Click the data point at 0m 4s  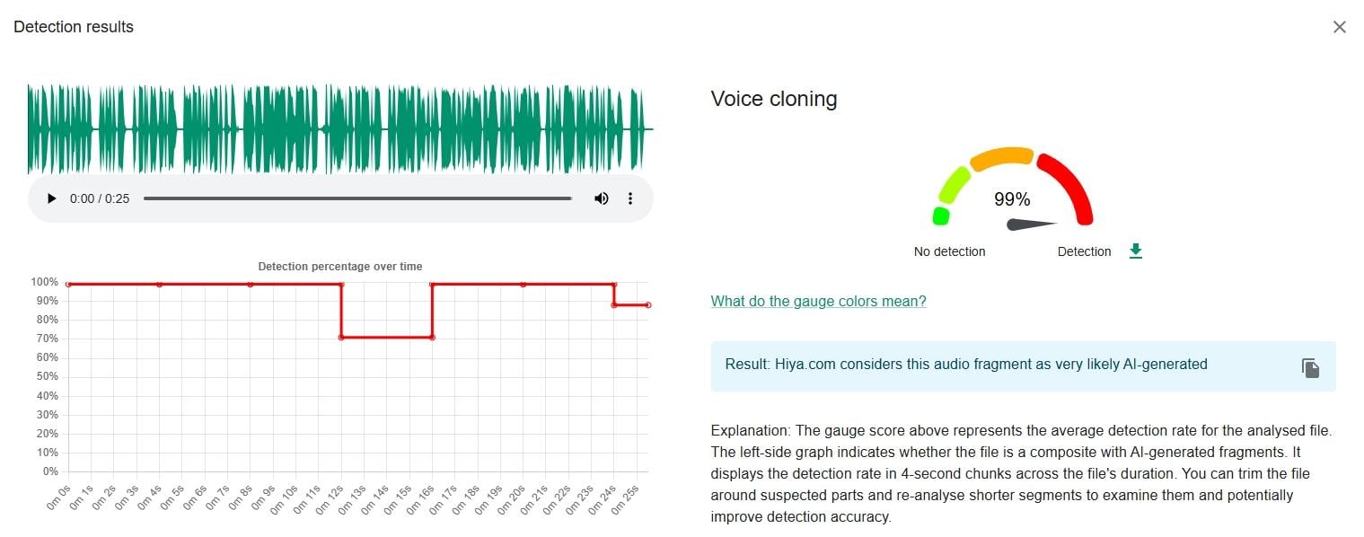pos(159,284)
